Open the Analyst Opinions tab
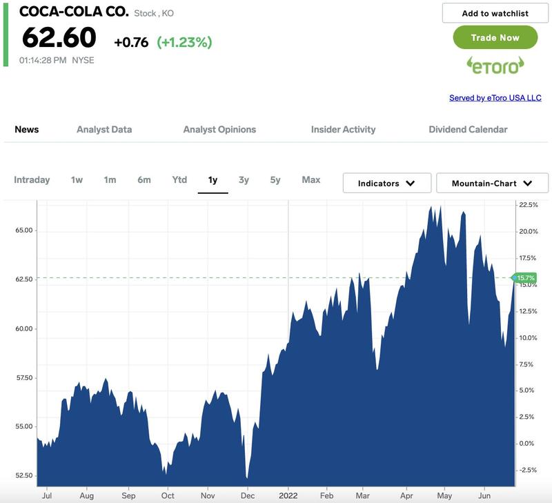Image resolution: width=552 pixels, height=503 pixels. pos(219,129)
